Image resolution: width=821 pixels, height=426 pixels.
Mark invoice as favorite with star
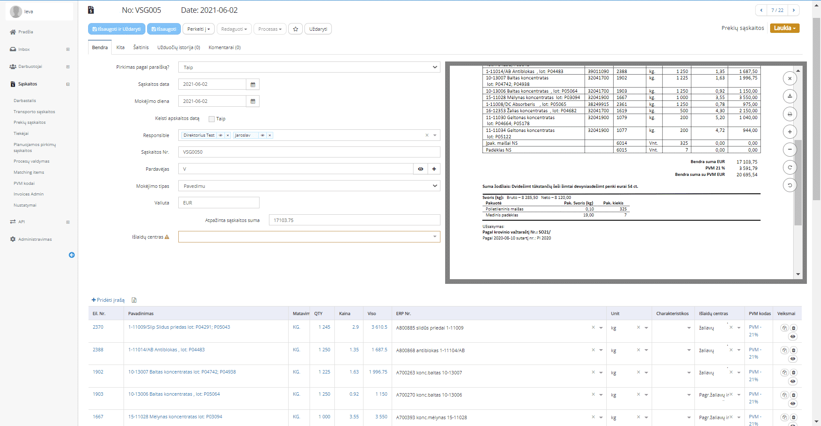[295, 29]
